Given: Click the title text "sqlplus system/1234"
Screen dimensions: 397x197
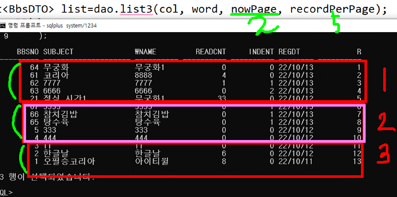Looking at the screenshot, I should pos(72,26).
